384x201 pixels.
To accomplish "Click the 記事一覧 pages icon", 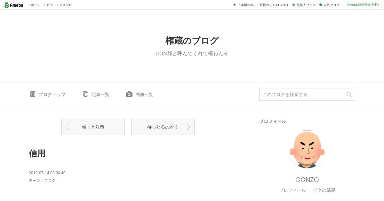I will point(85,94).
